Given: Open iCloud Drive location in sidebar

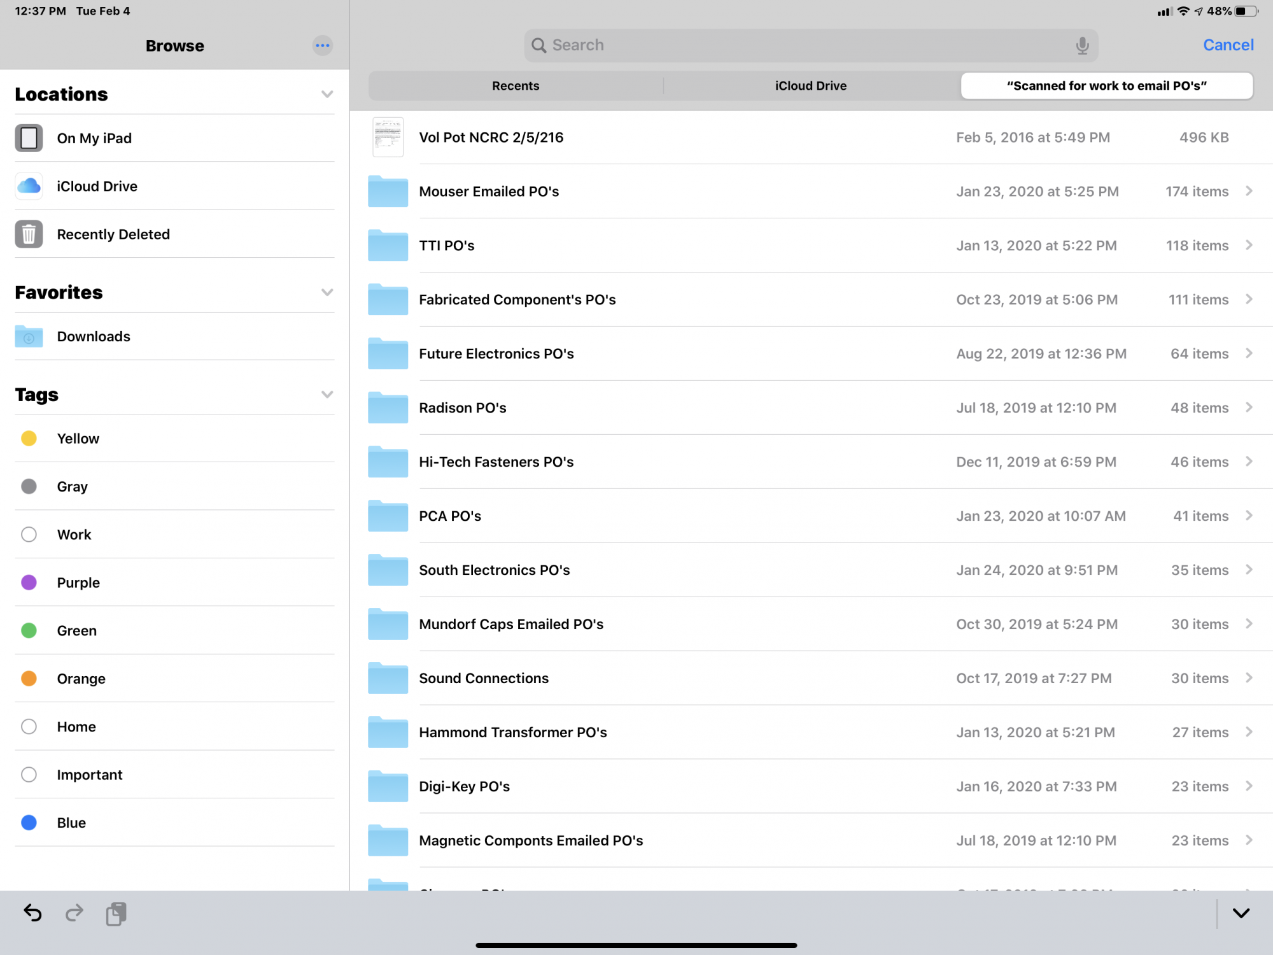Looking at the screenshot, I should 97,186.
